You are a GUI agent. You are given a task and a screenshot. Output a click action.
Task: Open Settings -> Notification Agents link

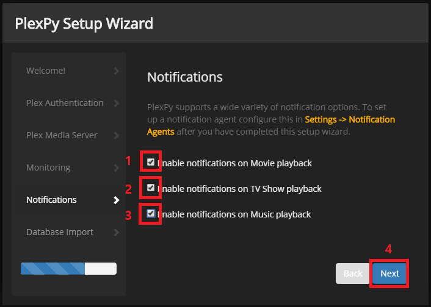coord(271,125)
